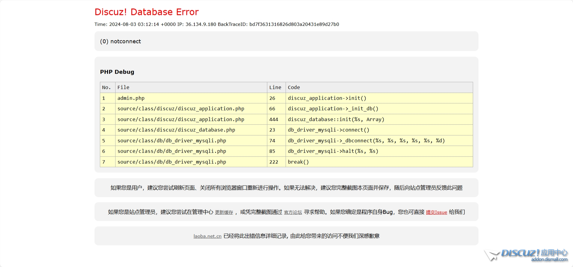Click the Discuz! Database Error heading
Viewport: 573px width, 267px height.
(x=146, y=12)
